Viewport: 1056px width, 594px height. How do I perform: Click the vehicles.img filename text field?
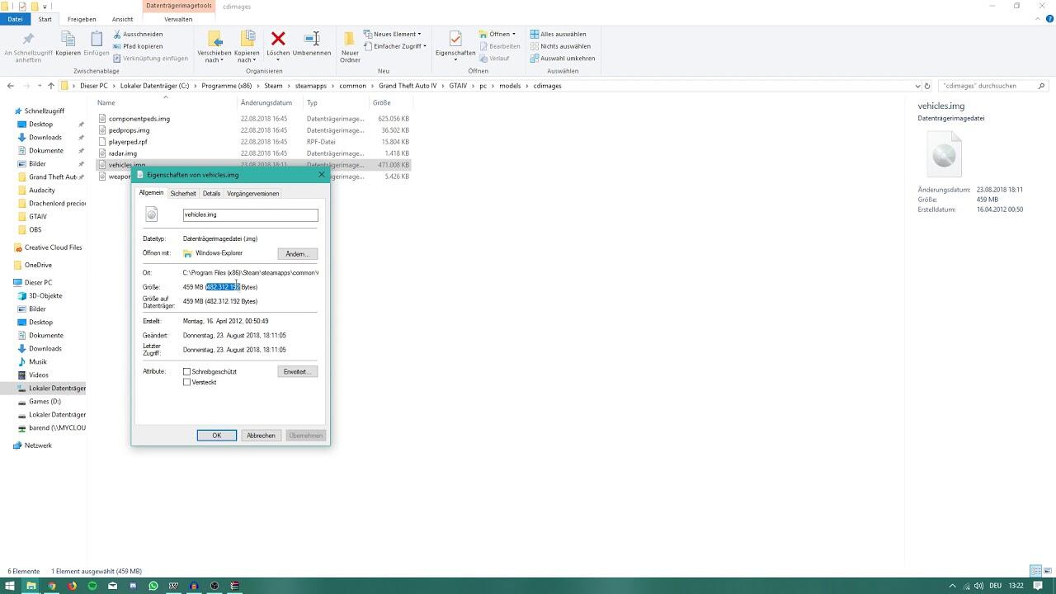click(250, 214)
